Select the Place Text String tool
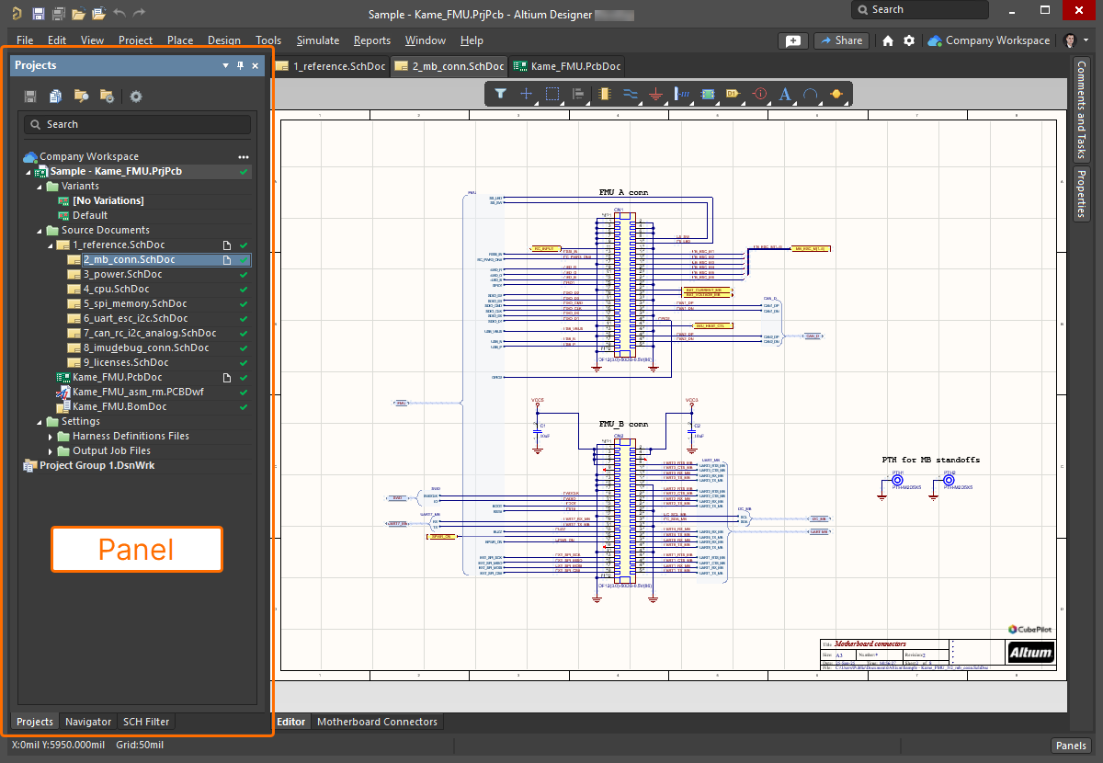Image resolution: width=1103 pixels, height=763 pixels. (785, 94)
